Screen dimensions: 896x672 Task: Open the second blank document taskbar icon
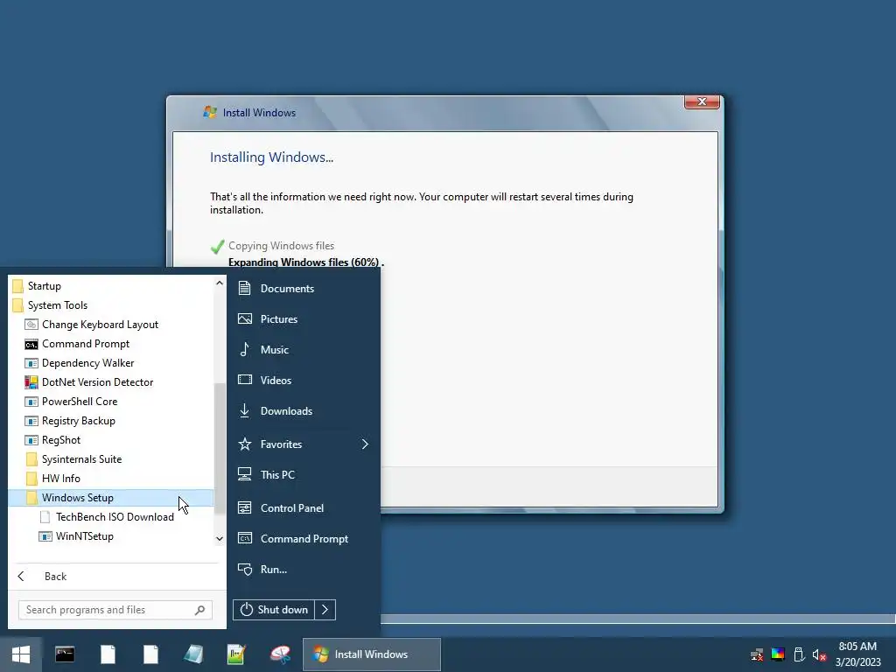[150, 654]
